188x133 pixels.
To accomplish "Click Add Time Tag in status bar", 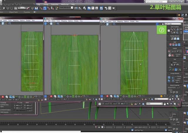I will pyautogui.click(x=139, y=130).
